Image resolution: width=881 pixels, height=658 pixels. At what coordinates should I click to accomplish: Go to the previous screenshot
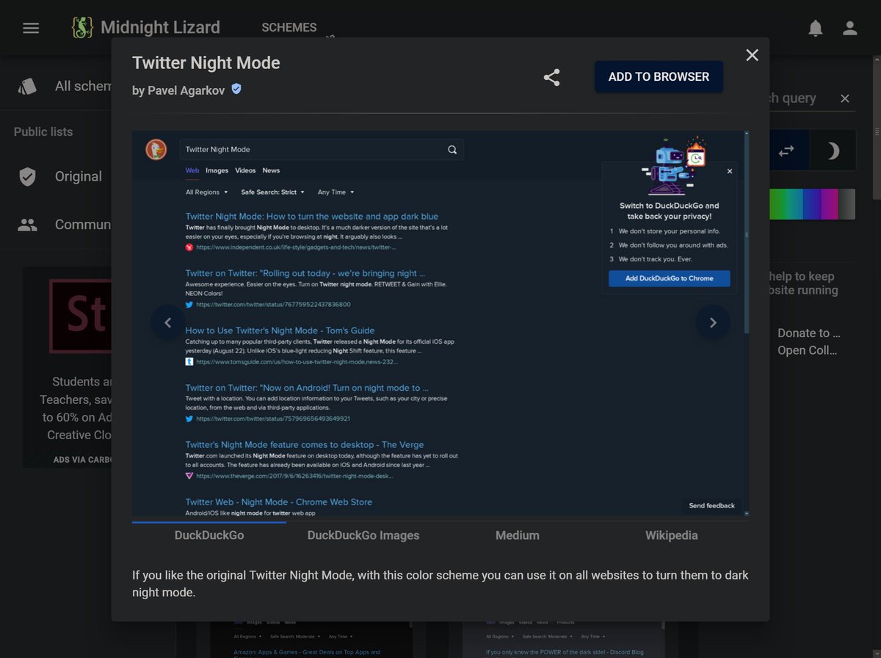point(168,322)
